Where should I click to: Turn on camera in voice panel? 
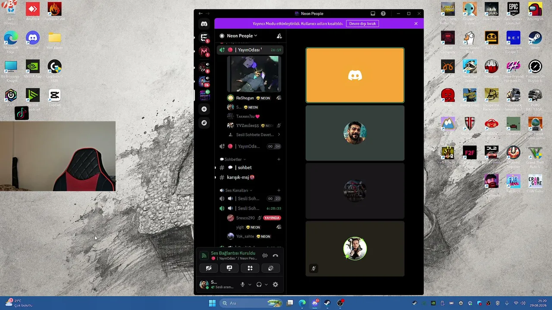pyautogui.click(x=209, y=268)
